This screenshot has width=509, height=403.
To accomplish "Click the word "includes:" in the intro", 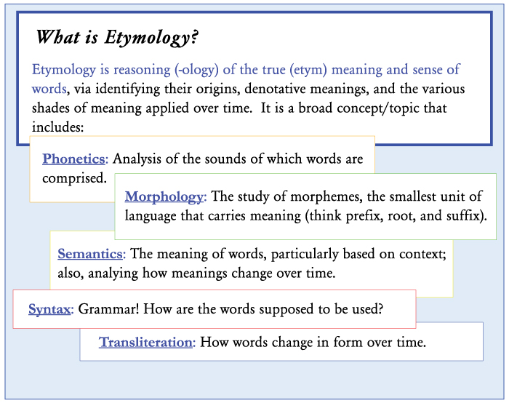I will pyautogui.click(x=58, y=127).
